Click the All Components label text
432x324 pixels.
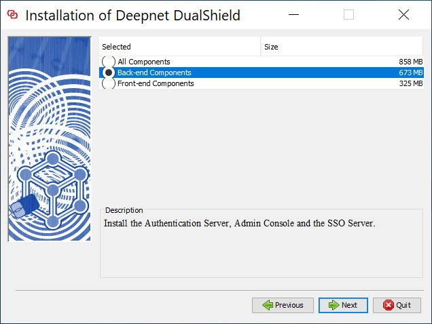pos(144,62)
